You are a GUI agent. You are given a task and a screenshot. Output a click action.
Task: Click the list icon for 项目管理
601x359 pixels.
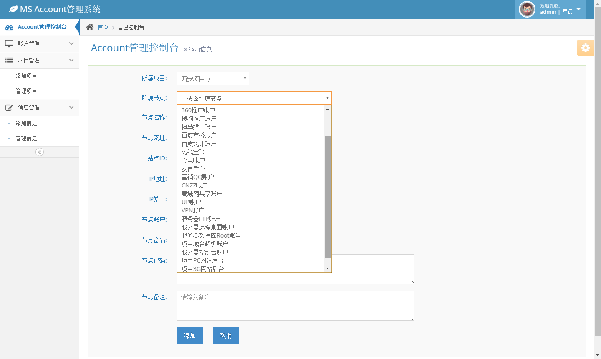pyautogui.click(x=9, y=60)
